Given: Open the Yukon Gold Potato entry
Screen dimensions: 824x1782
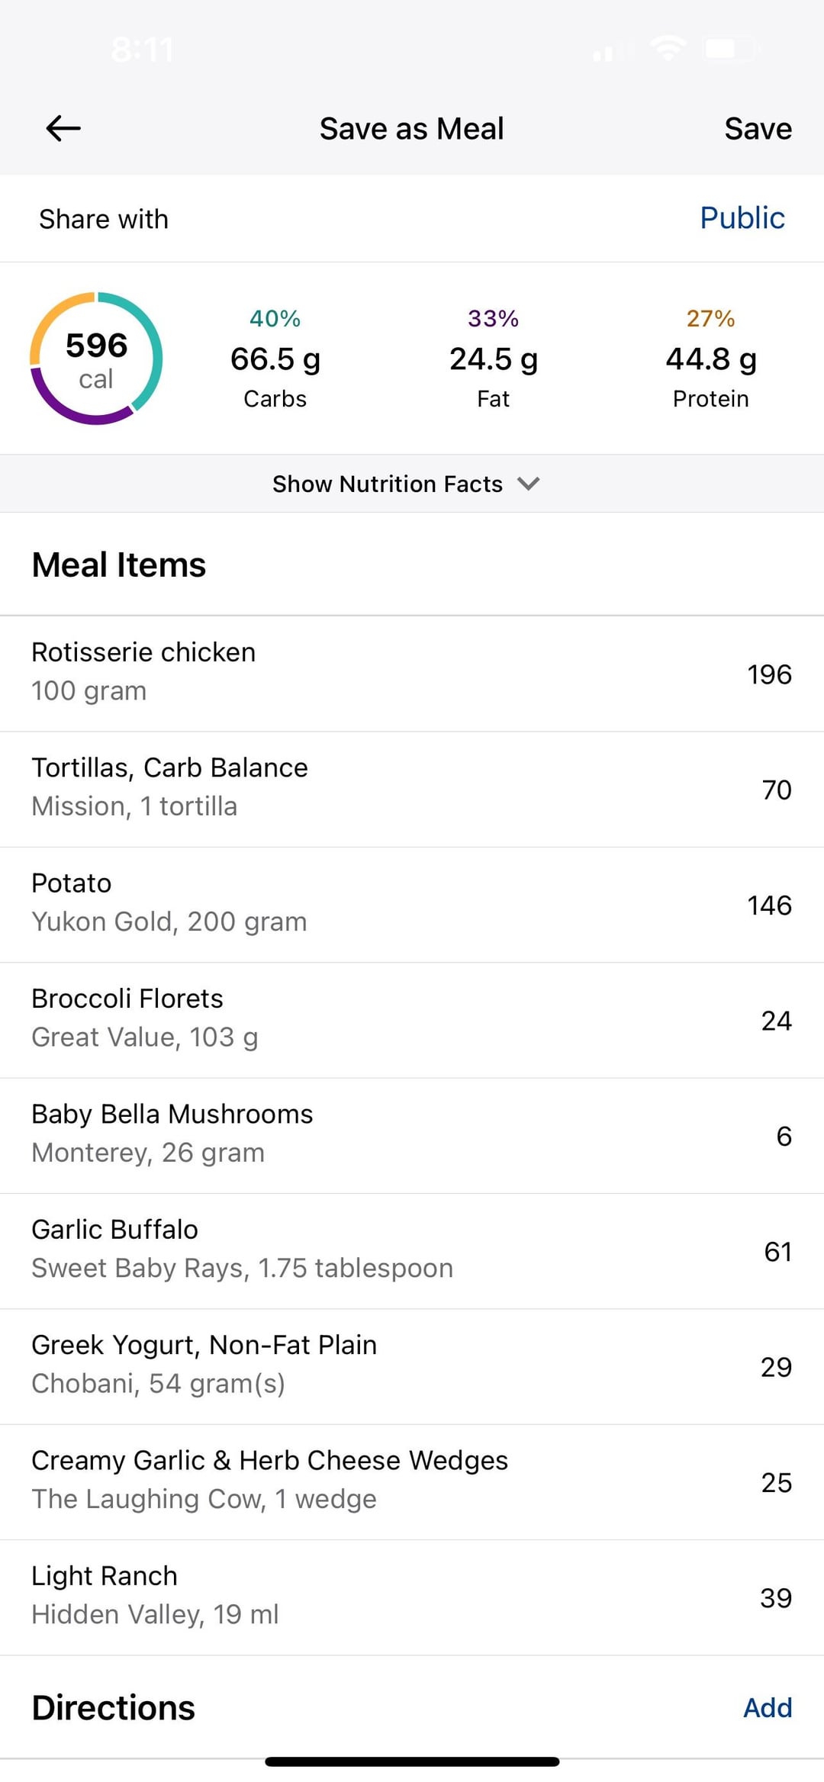Looking at the screenshot, I should click(x=412, y=905).
